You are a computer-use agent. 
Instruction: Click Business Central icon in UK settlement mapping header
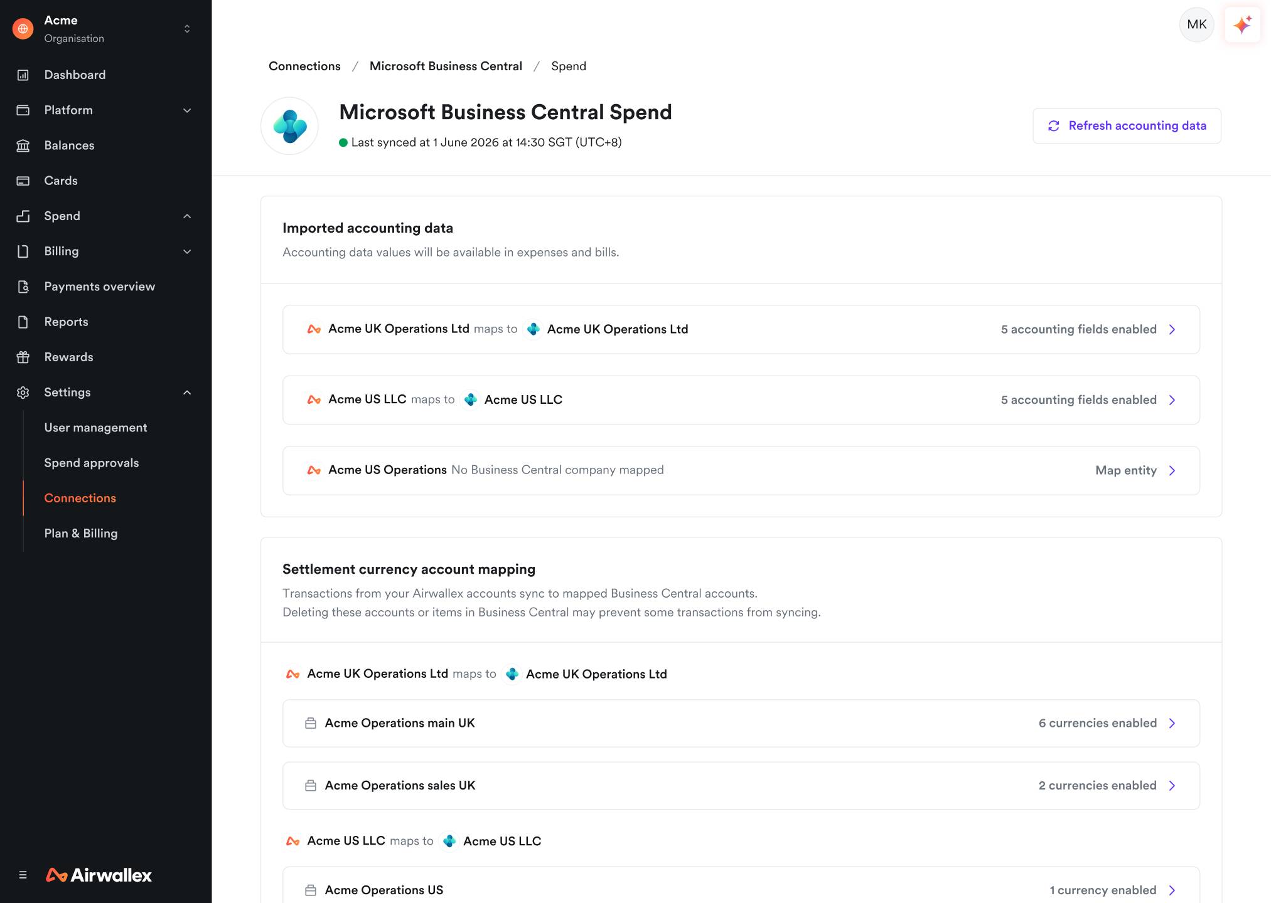click(512, 674)
